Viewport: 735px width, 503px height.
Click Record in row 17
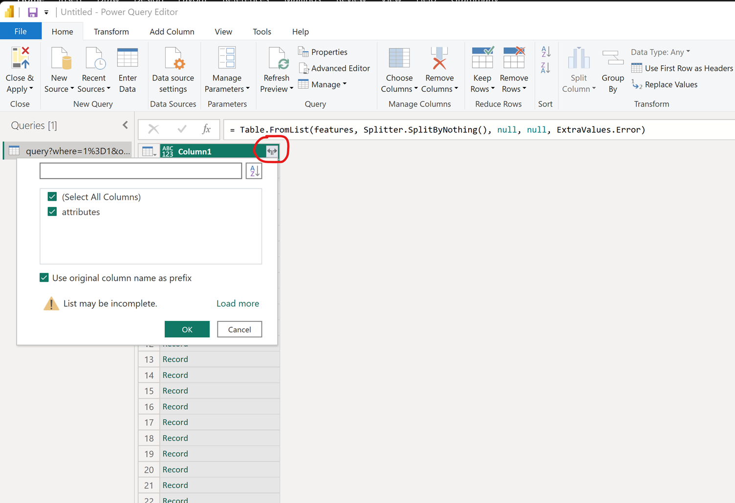(x=175, y=422)
